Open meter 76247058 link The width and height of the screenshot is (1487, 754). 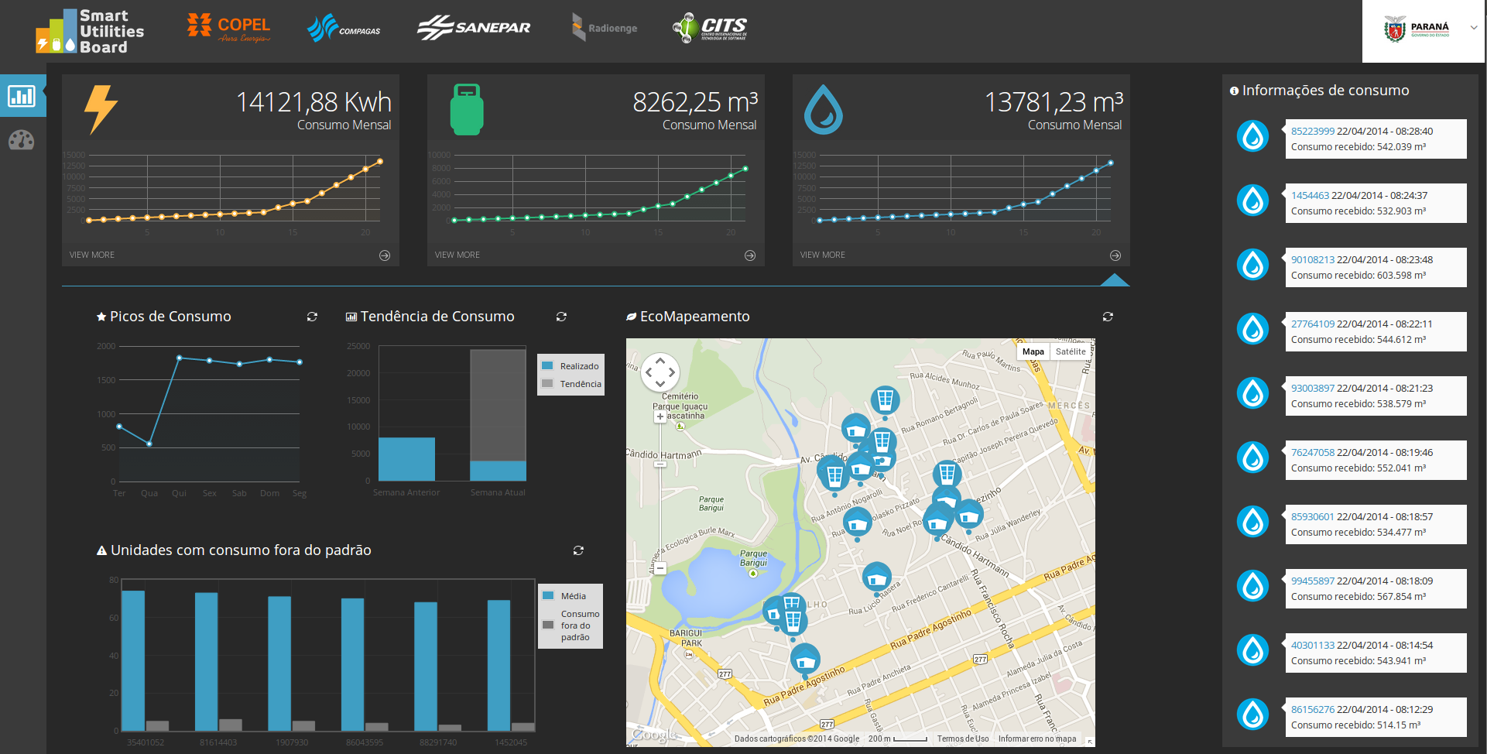[x=1313, y=453]
